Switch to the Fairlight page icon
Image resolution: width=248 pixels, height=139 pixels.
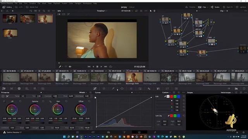155,132
